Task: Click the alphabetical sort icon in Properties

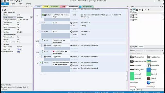Action: coord(5,10)
